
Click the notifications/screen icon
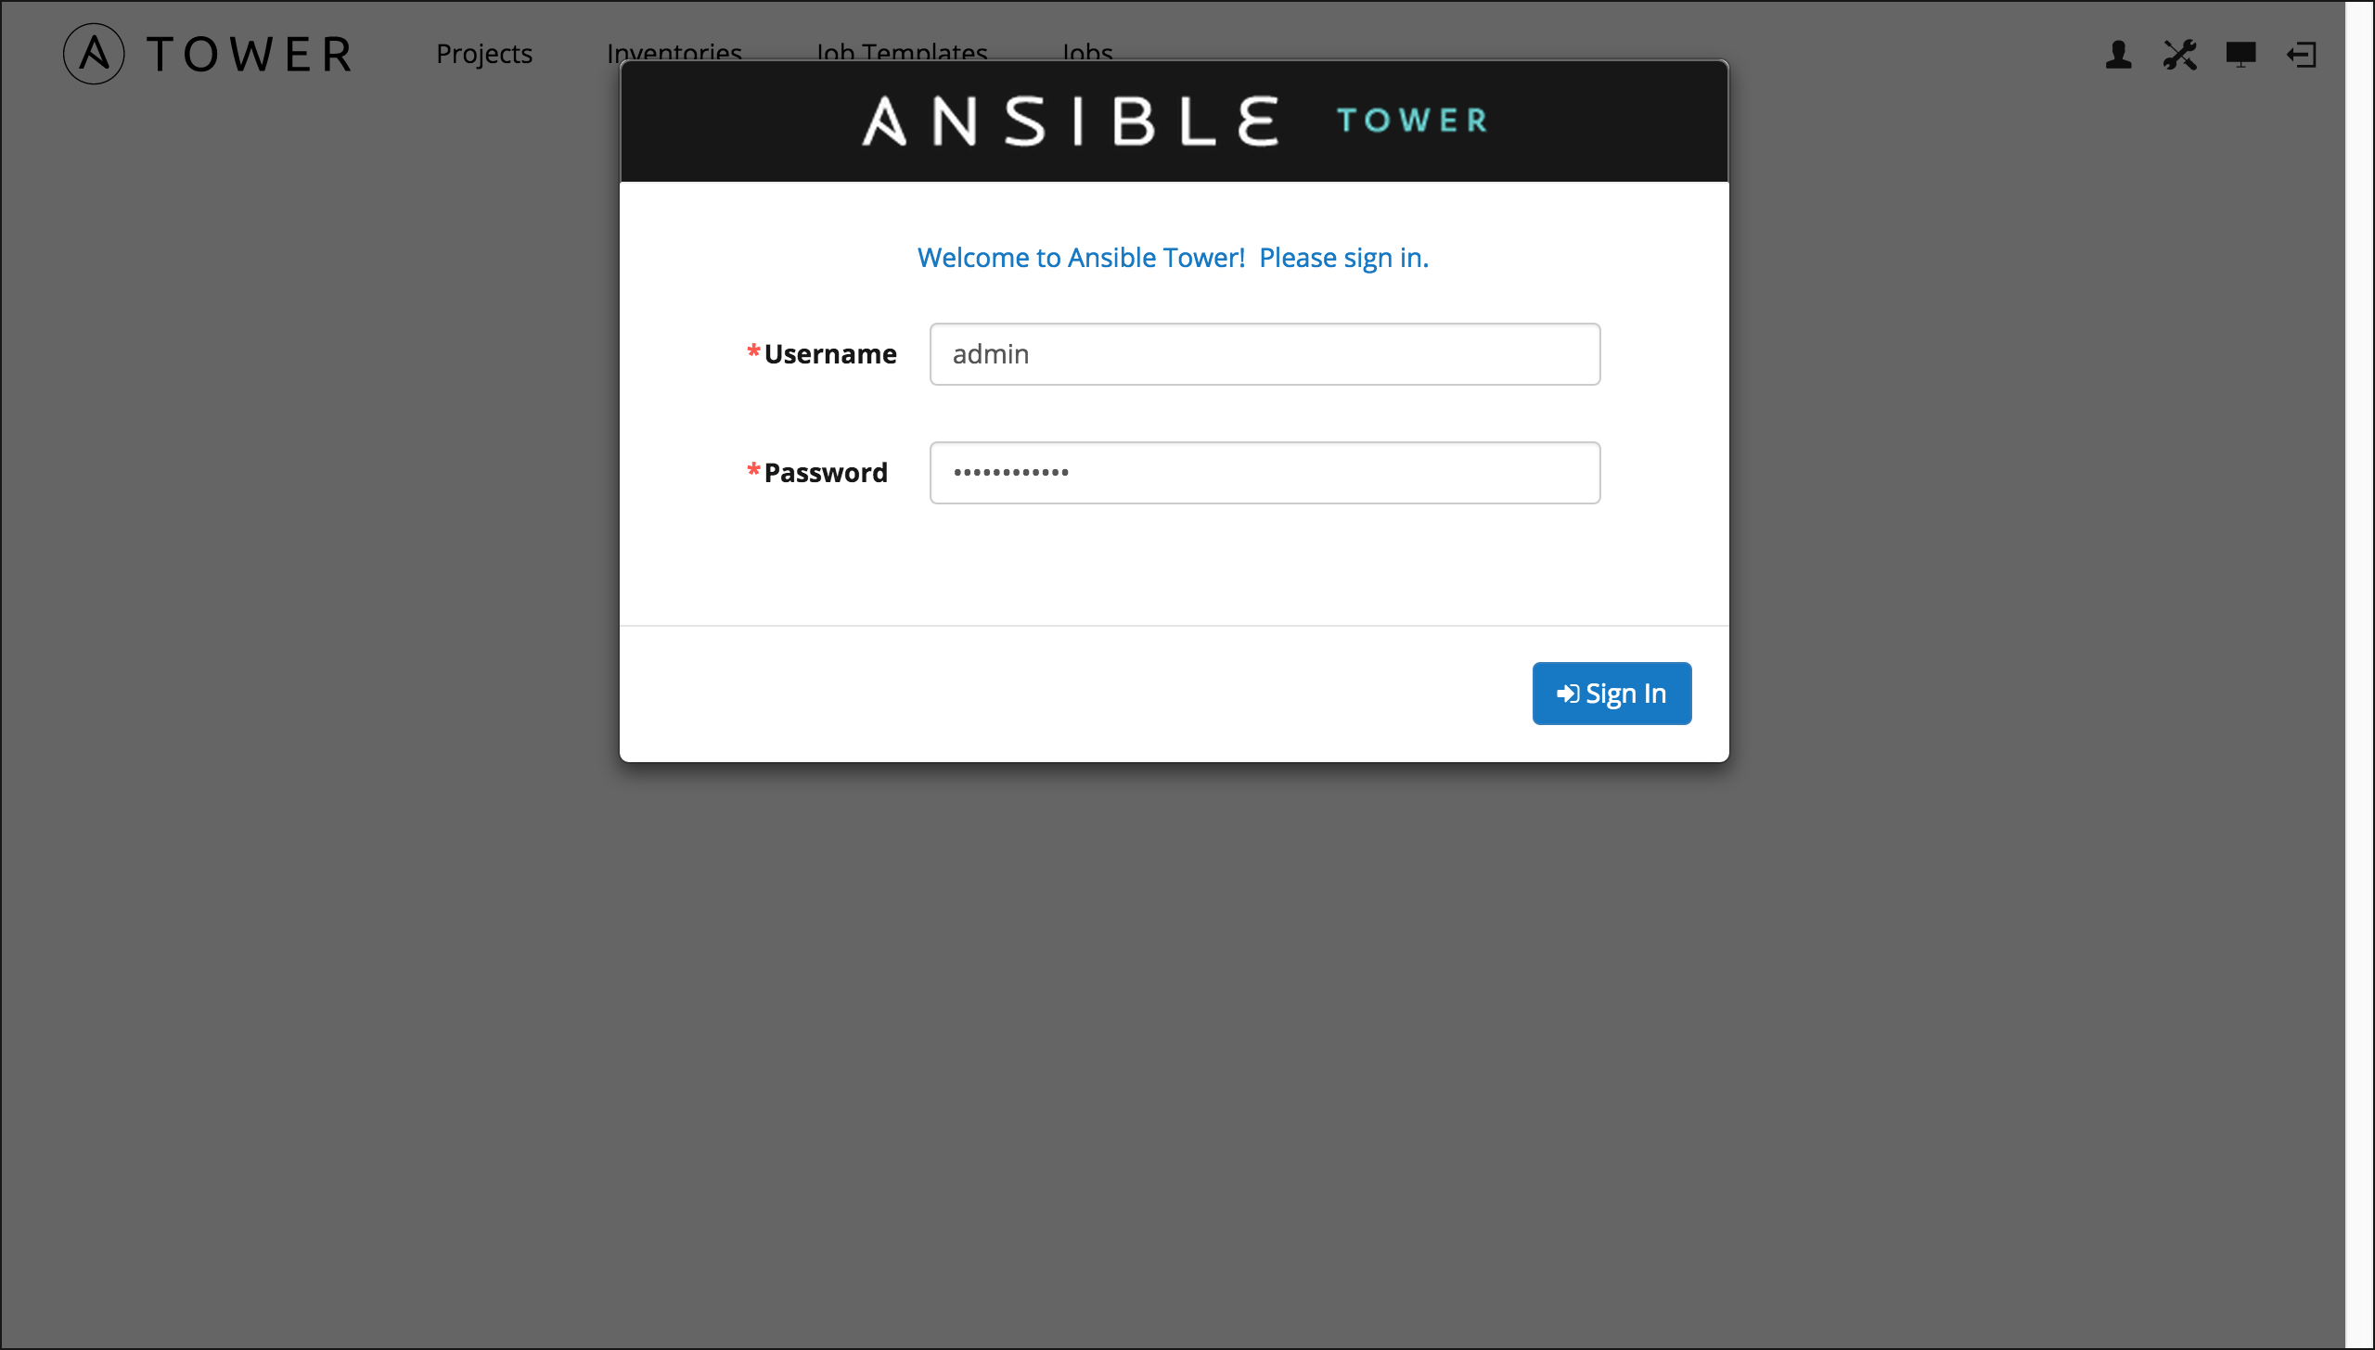click(2243, 54)
